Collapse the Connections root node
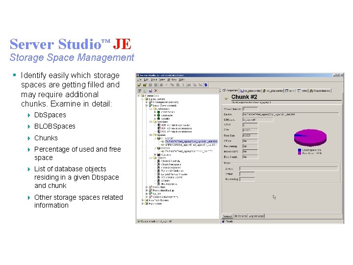The height and width of the screenshot is (265, 353). tap(139, 96)
